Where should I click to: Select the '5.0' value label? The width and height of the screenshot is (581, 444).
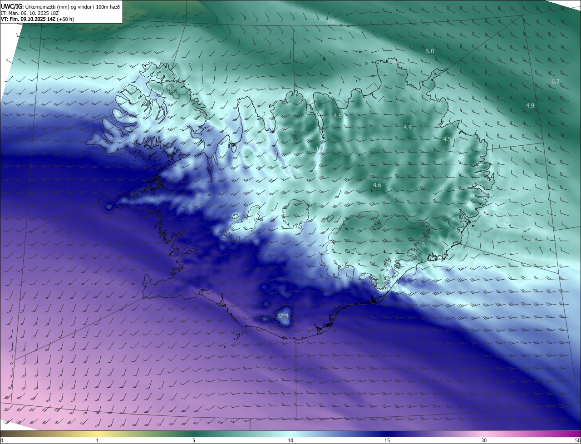click(430, 51)
